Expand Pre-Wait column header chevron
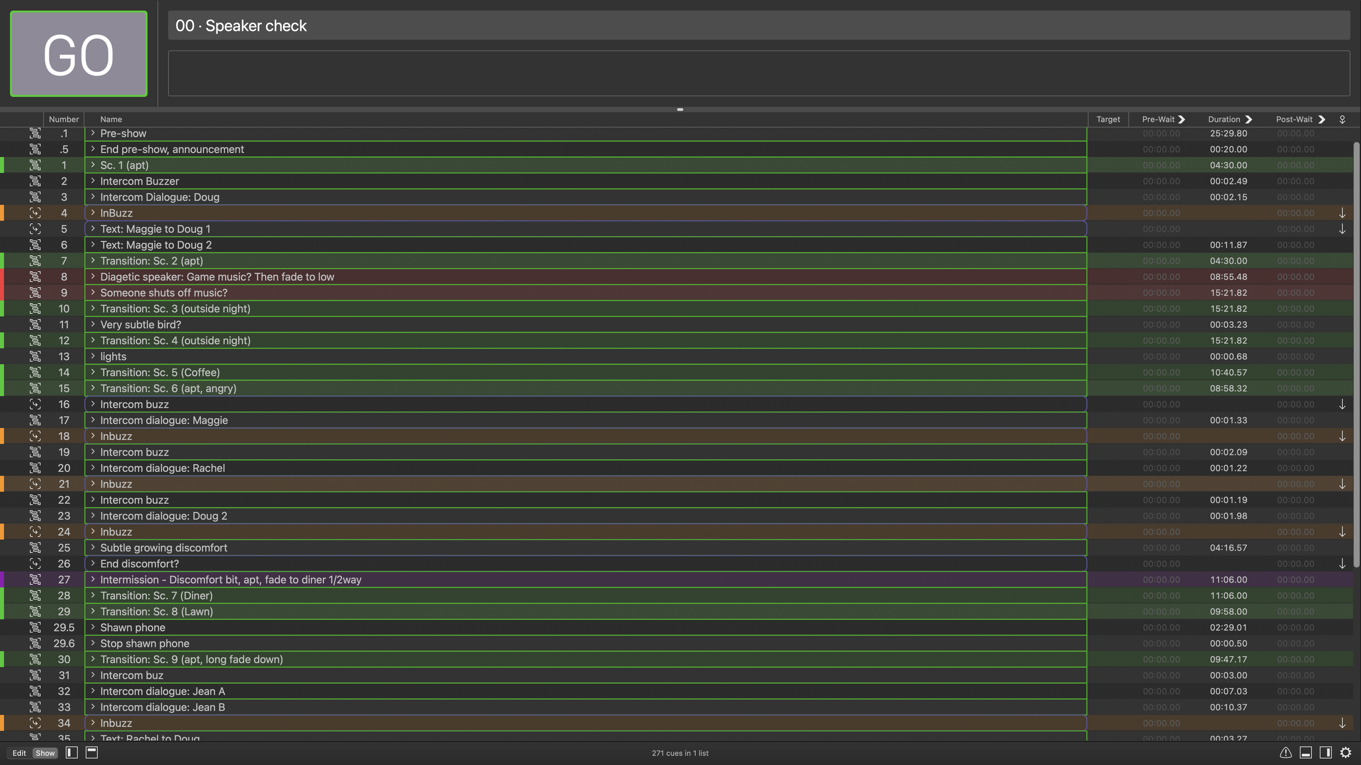The image size is (1361, 765). (1181, 119)
